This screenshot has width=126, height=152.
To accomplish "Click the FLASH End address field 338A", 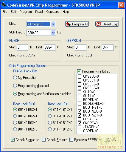I will pyautogui.click(x=49, y=47).
